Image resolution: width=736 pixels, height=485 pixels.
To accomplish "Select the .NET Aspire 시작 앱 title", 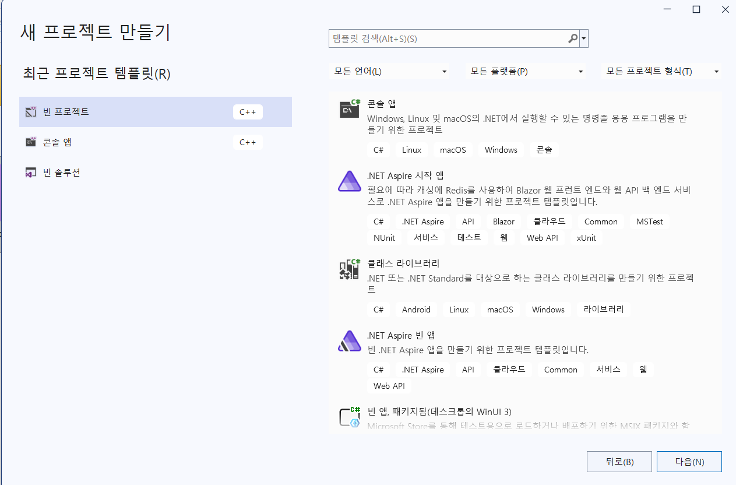I will (406, 175).
